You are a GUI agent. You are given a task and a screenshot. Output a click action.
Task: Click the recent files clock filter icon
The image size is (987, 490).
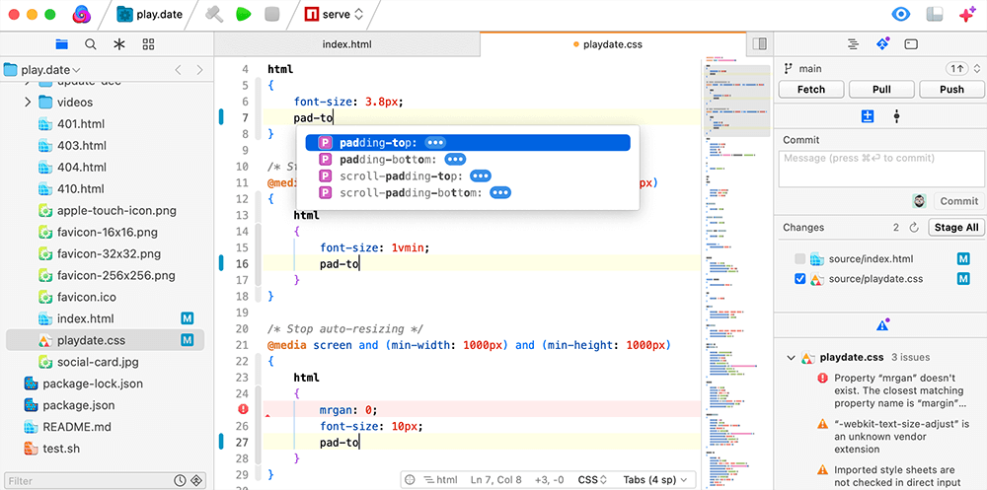[181, 480]
